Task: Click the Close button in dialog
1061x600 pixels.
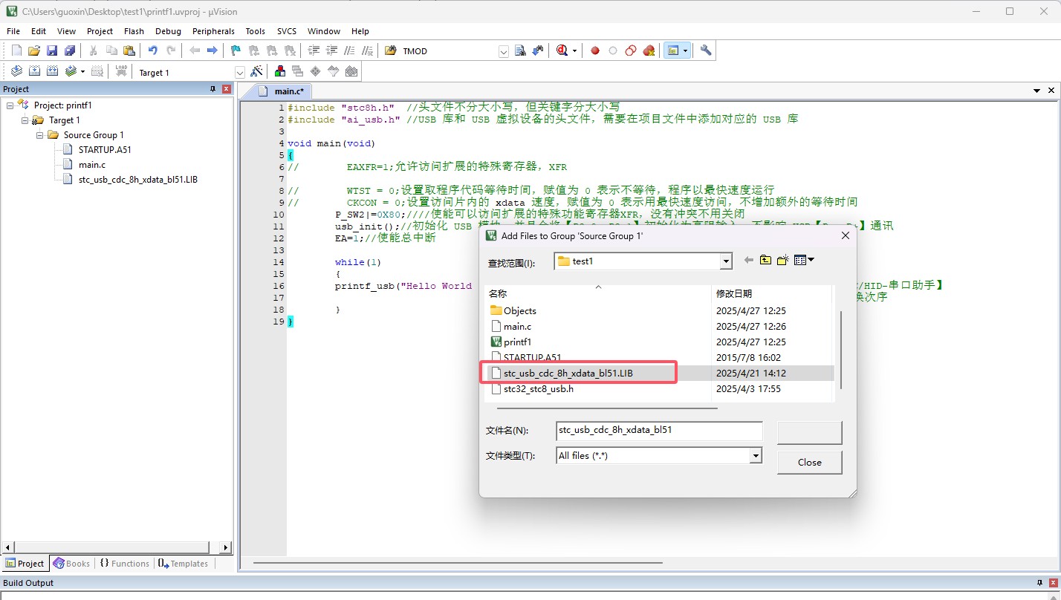Action: tap(809, 462)
